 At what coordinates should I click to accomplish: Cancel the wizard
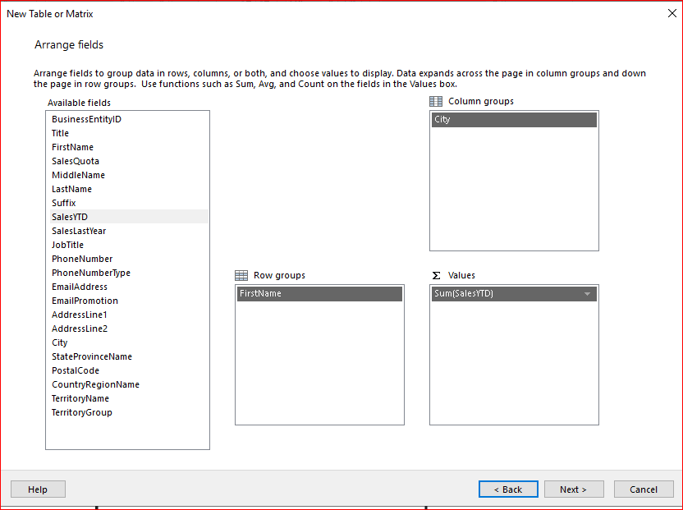[x=643, y=489]
